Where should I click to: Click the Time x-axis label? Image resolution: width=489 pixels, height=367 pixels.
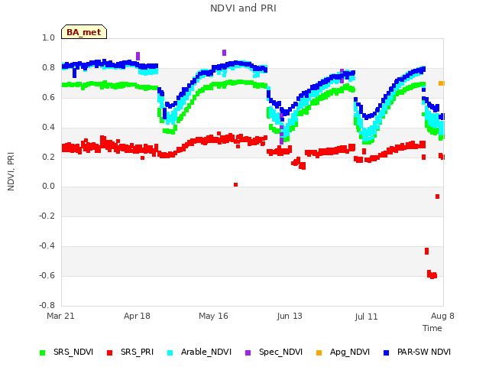(432, 328)
